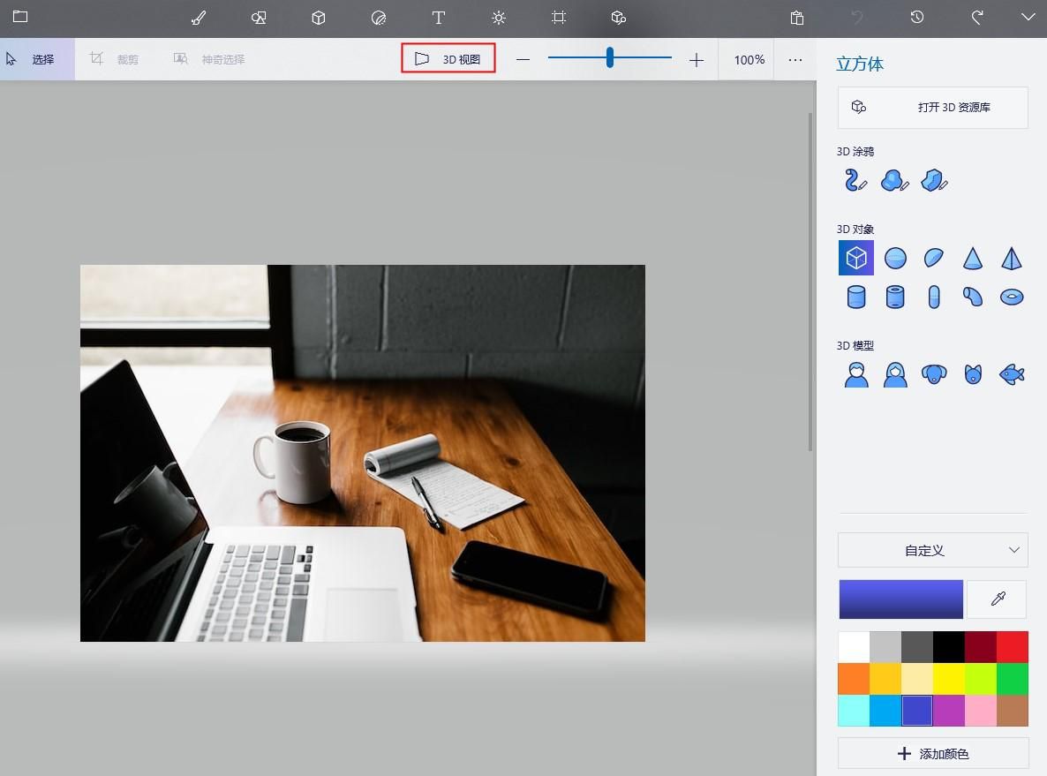This screenshot has width=1047, height=776.
Task: Select the sphere 3D object
Action: pyautogui.click(x=895, y=258)
